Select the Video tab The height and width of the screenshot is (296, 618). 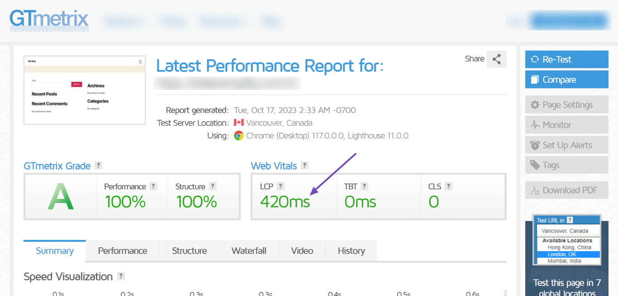point(302,251)
